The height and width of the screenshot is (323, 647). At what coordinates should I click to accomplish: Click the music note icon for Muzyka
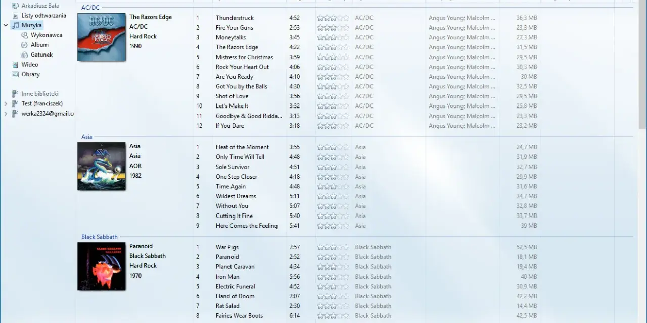click(15, 25)
